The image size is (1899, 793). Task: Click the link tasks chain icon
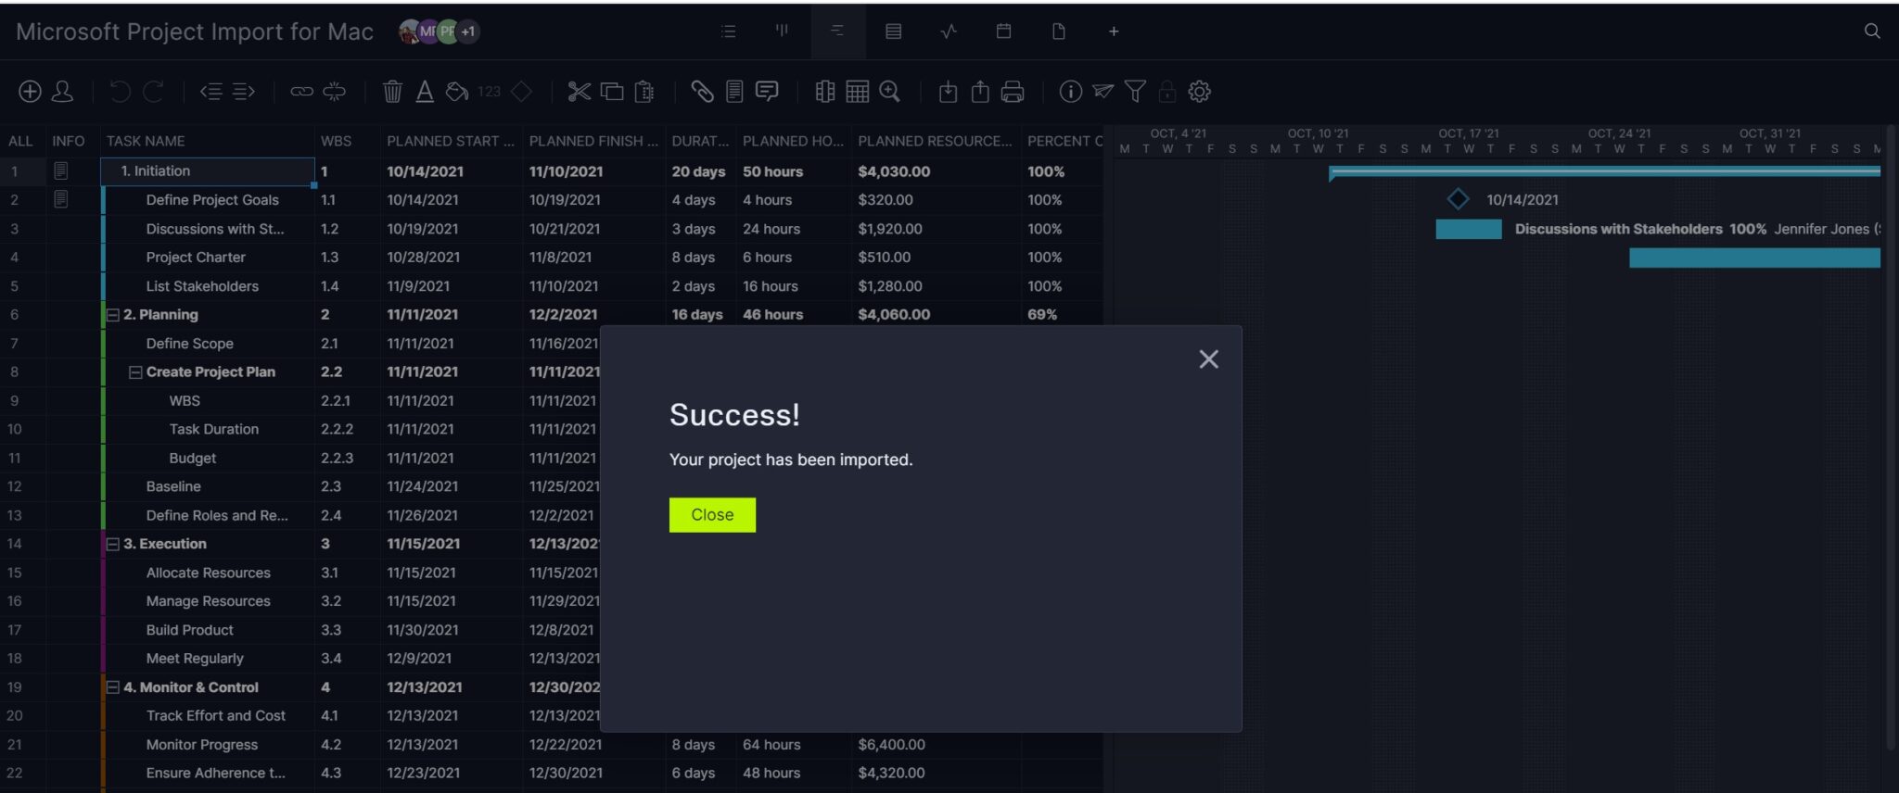(x=301, y=92)
